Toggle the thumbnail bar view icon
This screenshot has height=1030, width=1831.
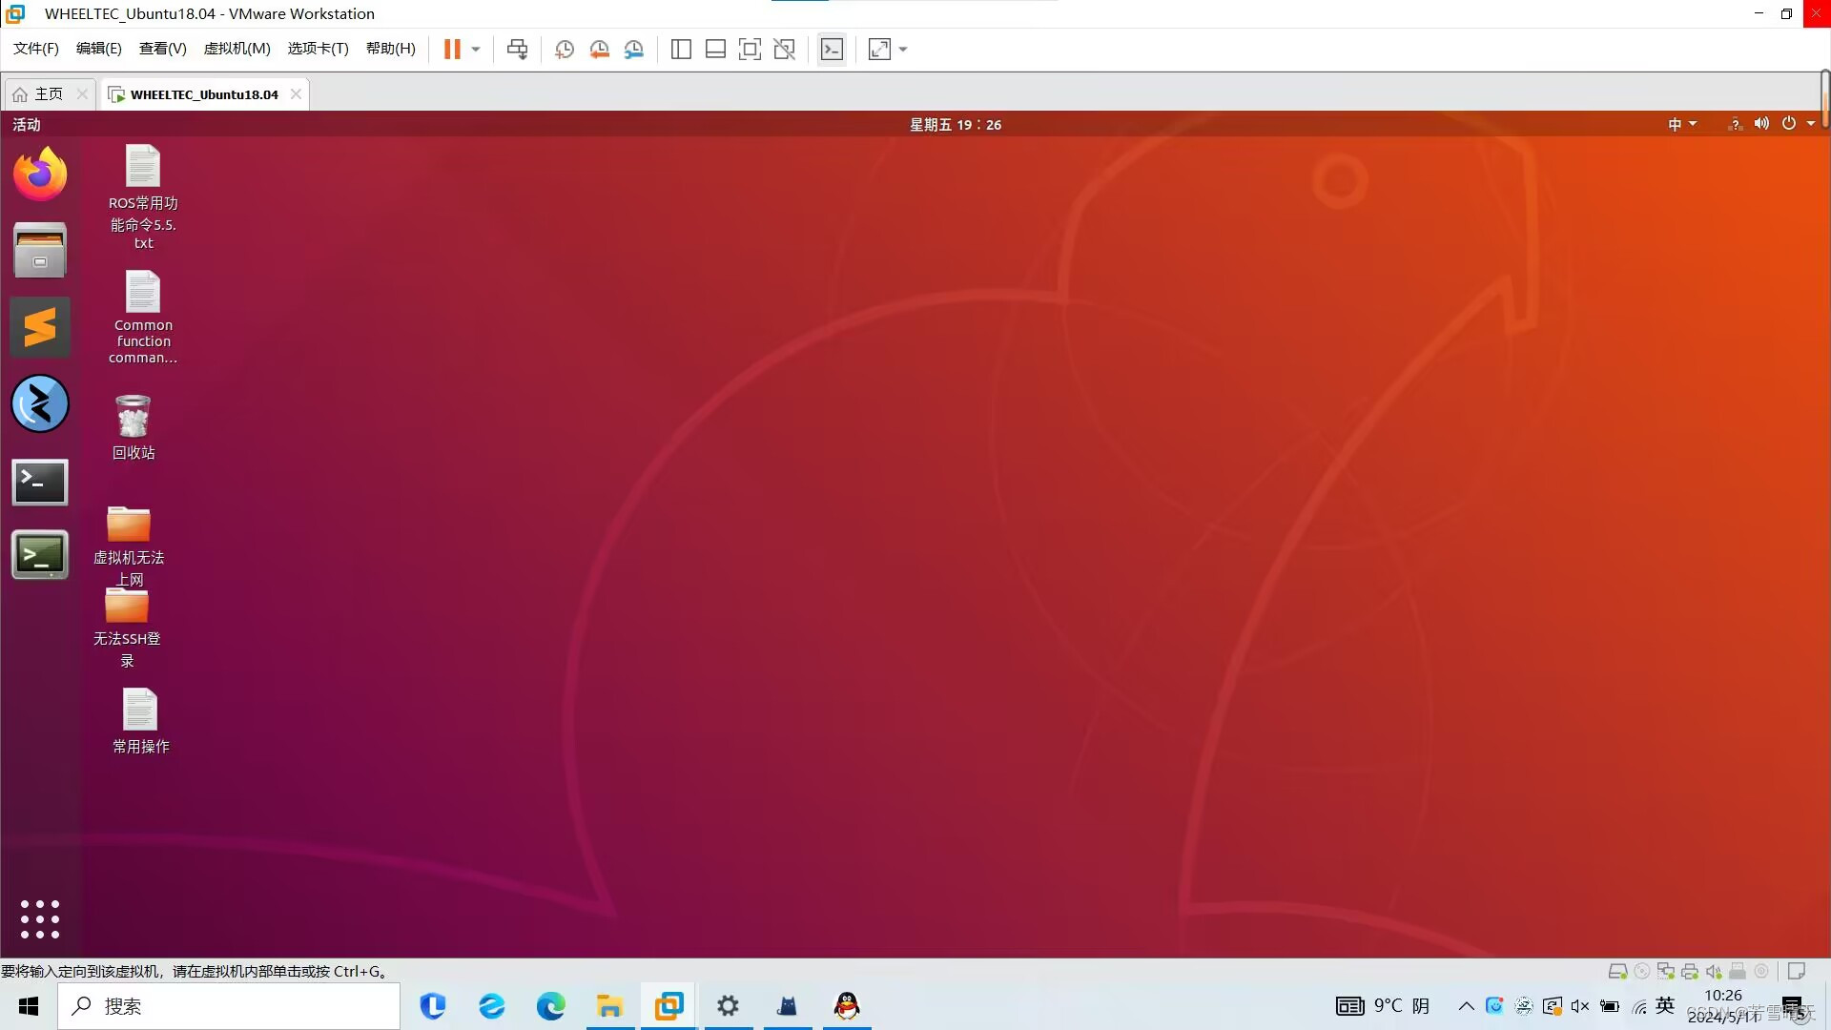(x=715, y=50)
